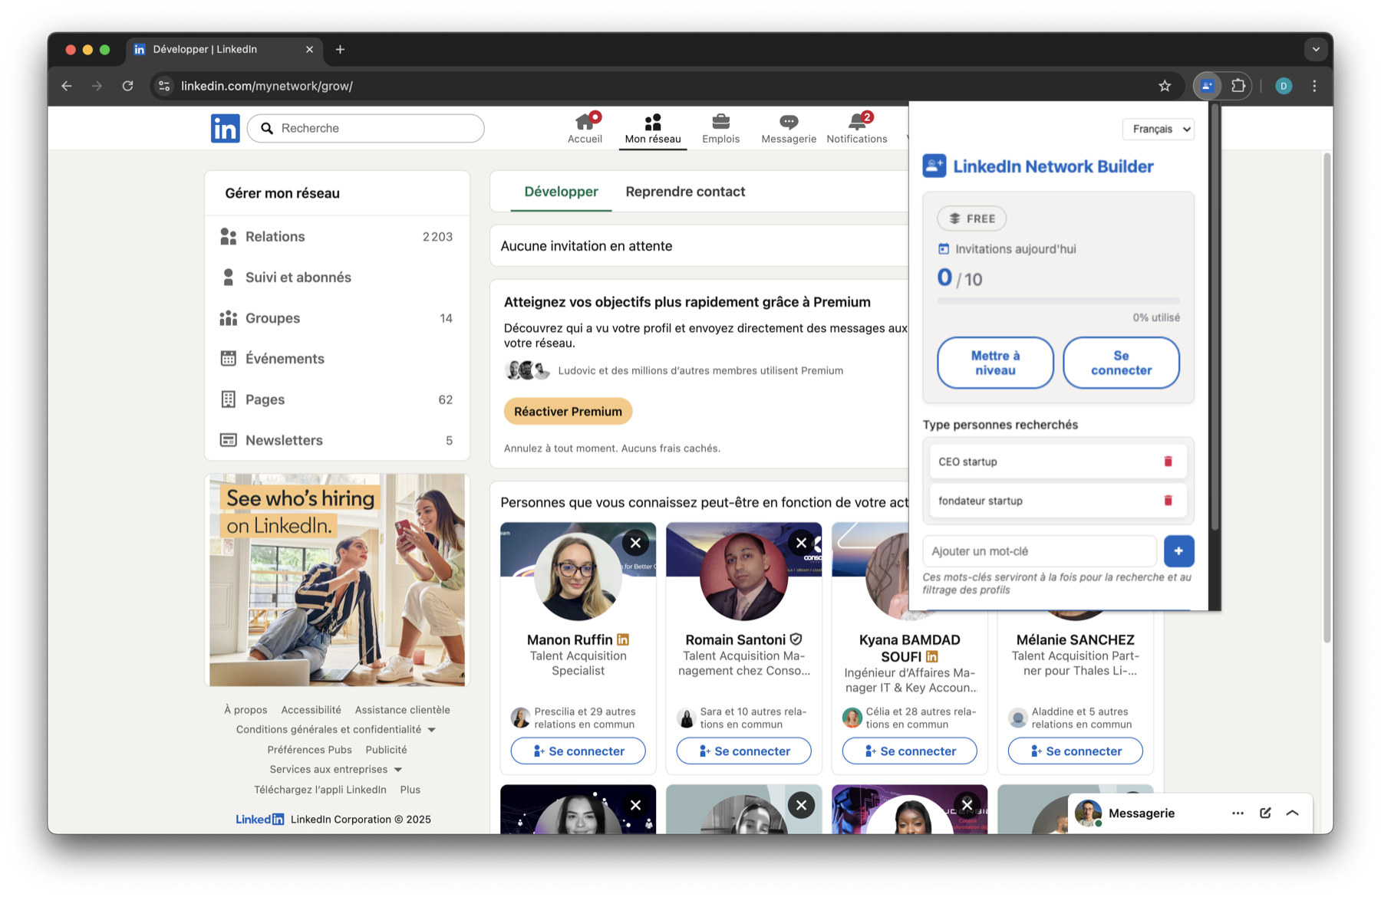The height and width of the screenshot is (897, 1381).
Task: Connect with Manon Ruffin
Action: (x=578, y=751)
